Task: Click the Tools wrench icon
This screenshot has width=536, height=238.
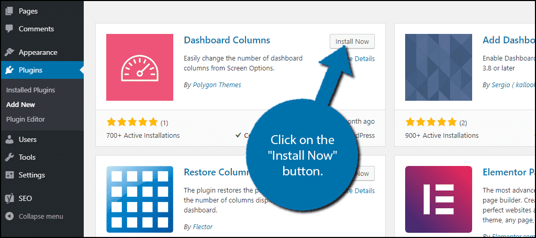Action: (x=9, y=157)
